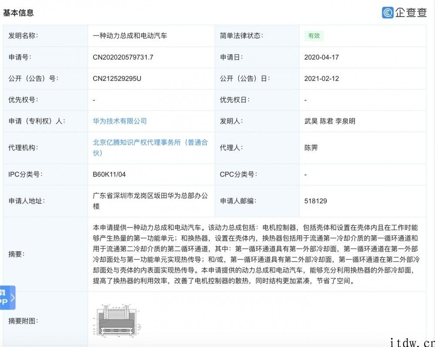Screen dimensions: 435x347
Task: Click the 申请人地址 field label
Action: [x=27, y=201]
